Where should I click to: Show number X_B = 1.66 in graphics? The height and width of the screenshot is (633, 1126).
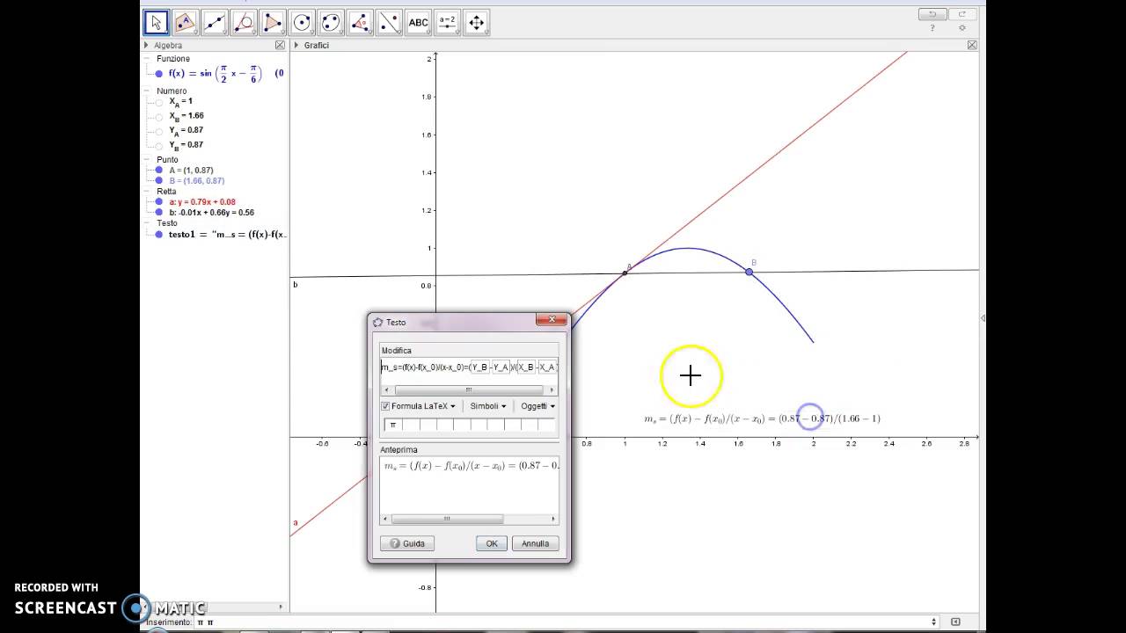point(159,116)
